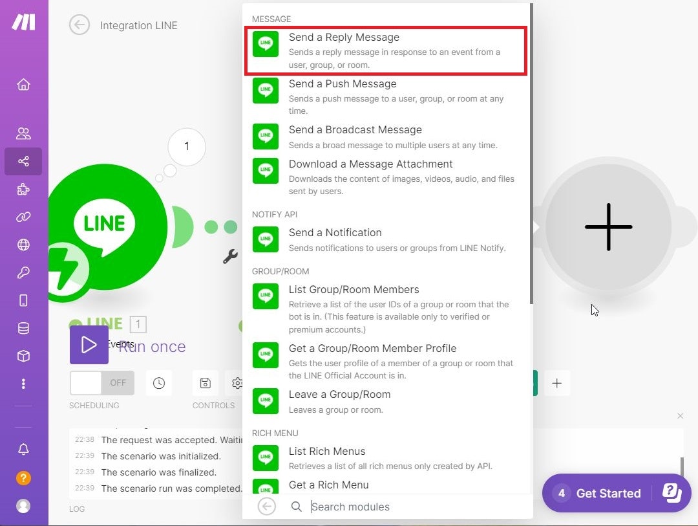Open the More three-dots sidebar menu
Screen dimensions: 698x526
[24, 384]
